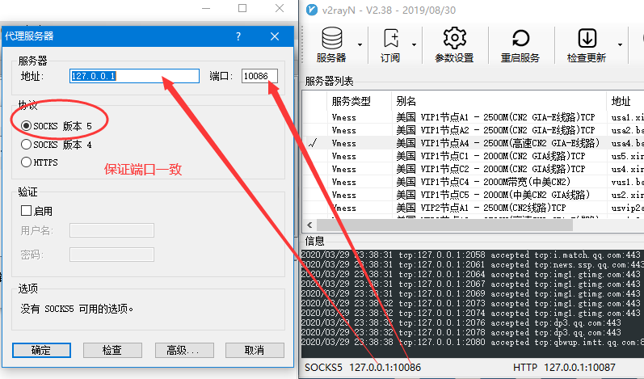Click log line for news.ssp.qq.com

473,264
